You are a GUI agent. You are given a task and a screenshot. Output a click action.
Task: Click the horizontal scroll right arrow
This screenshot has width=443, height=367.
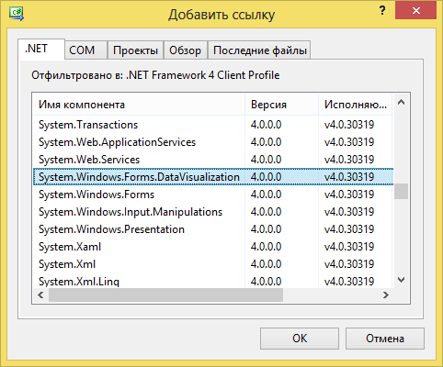(x=386, y=295)
